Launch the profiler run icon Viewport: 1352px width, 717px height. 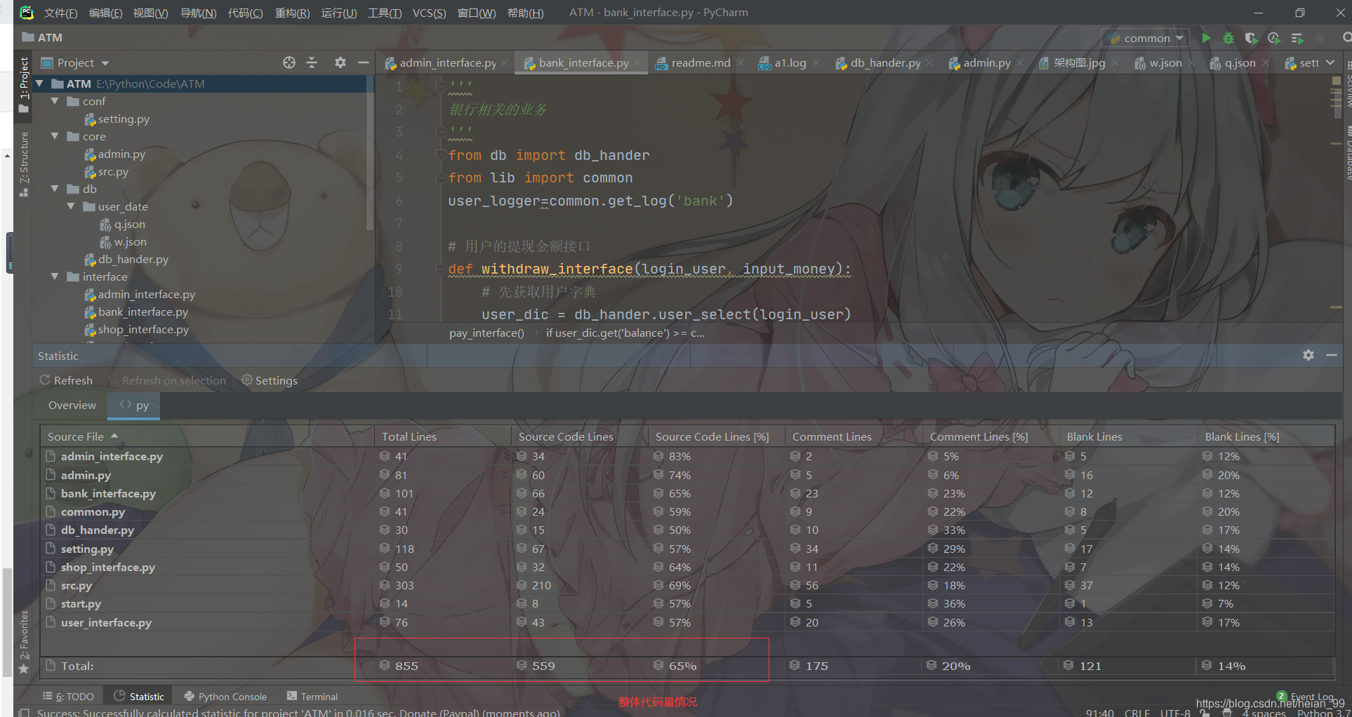[x=1273, y=38]
